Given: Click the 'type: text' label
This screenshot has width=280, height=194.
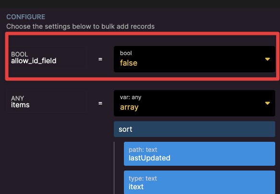Looking at the screenshot, I should coord(143,178).
